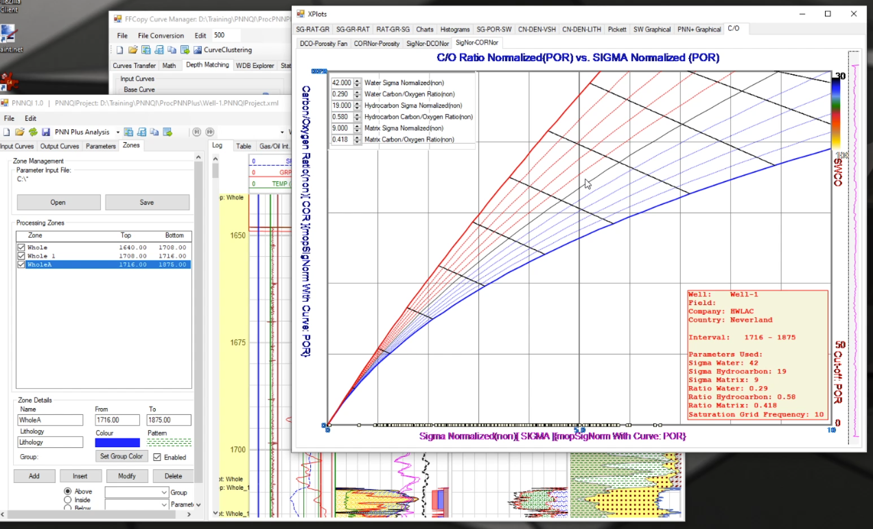Click the table window icon right of PNN Plus Analysis
This screenshot has width=873, height=529.
(x=130, y=132)
